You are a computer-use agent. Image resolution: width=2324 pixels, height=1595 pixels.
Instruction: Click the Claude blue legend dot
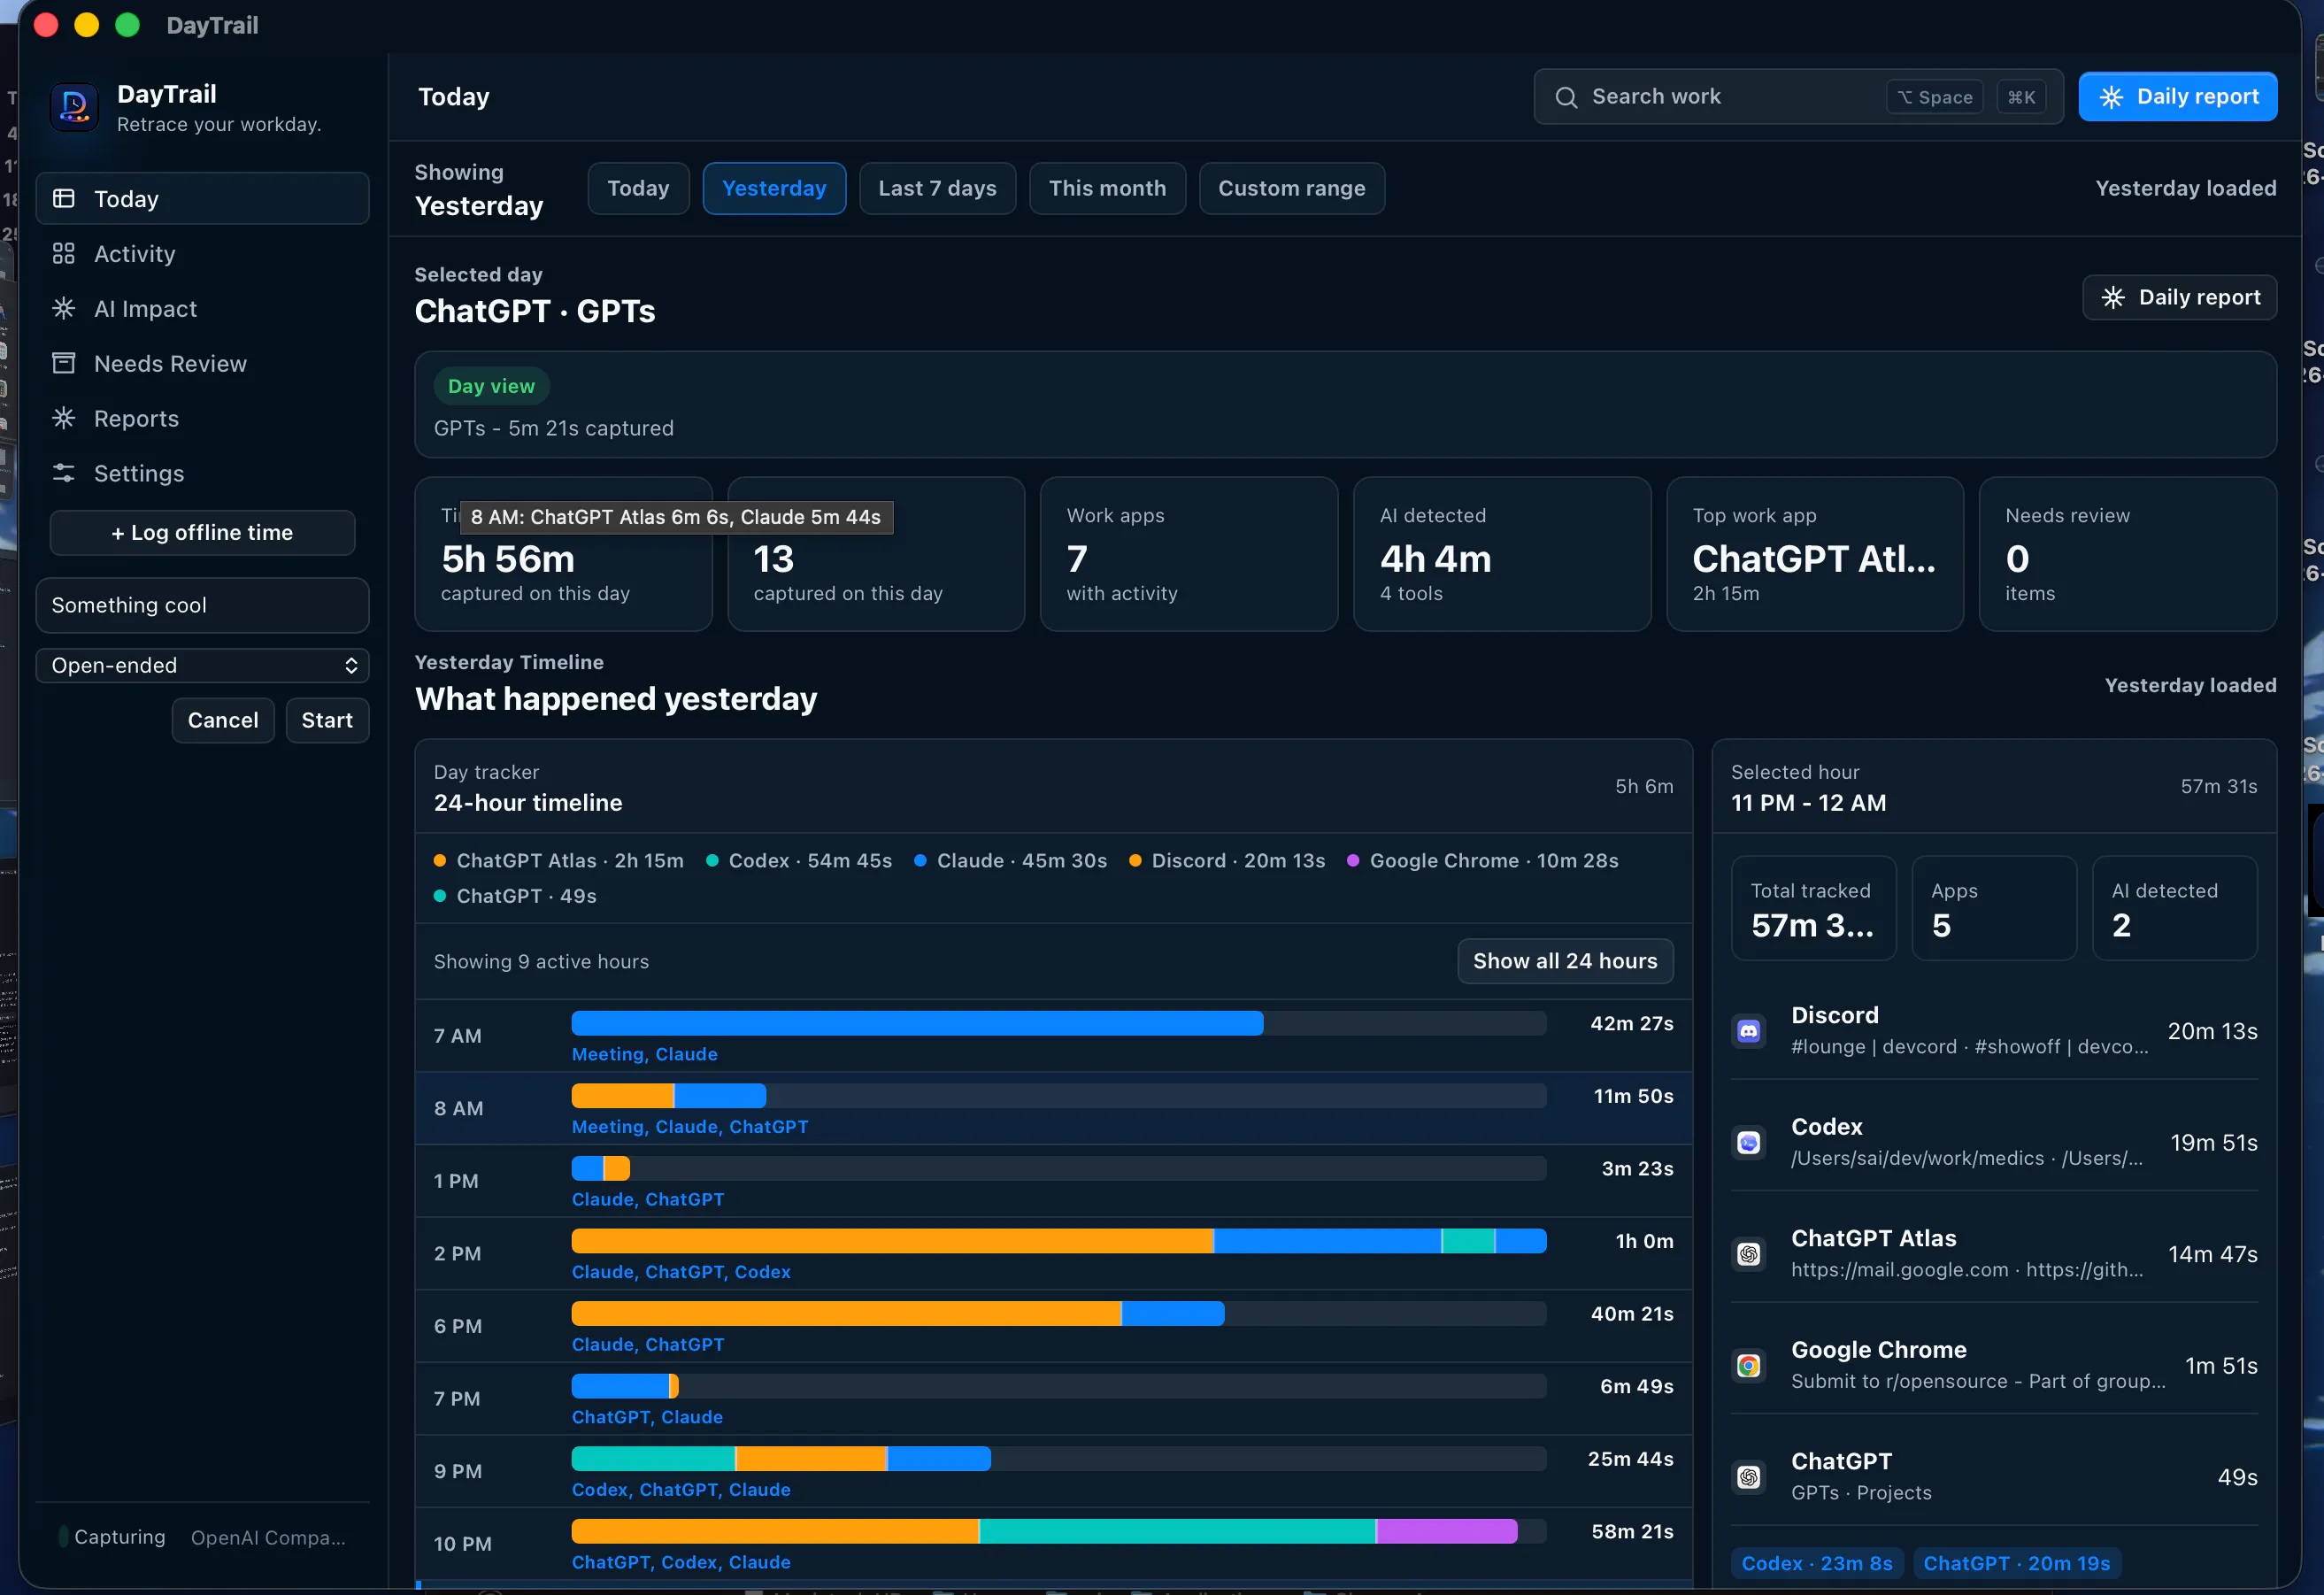tap(920, 861)
